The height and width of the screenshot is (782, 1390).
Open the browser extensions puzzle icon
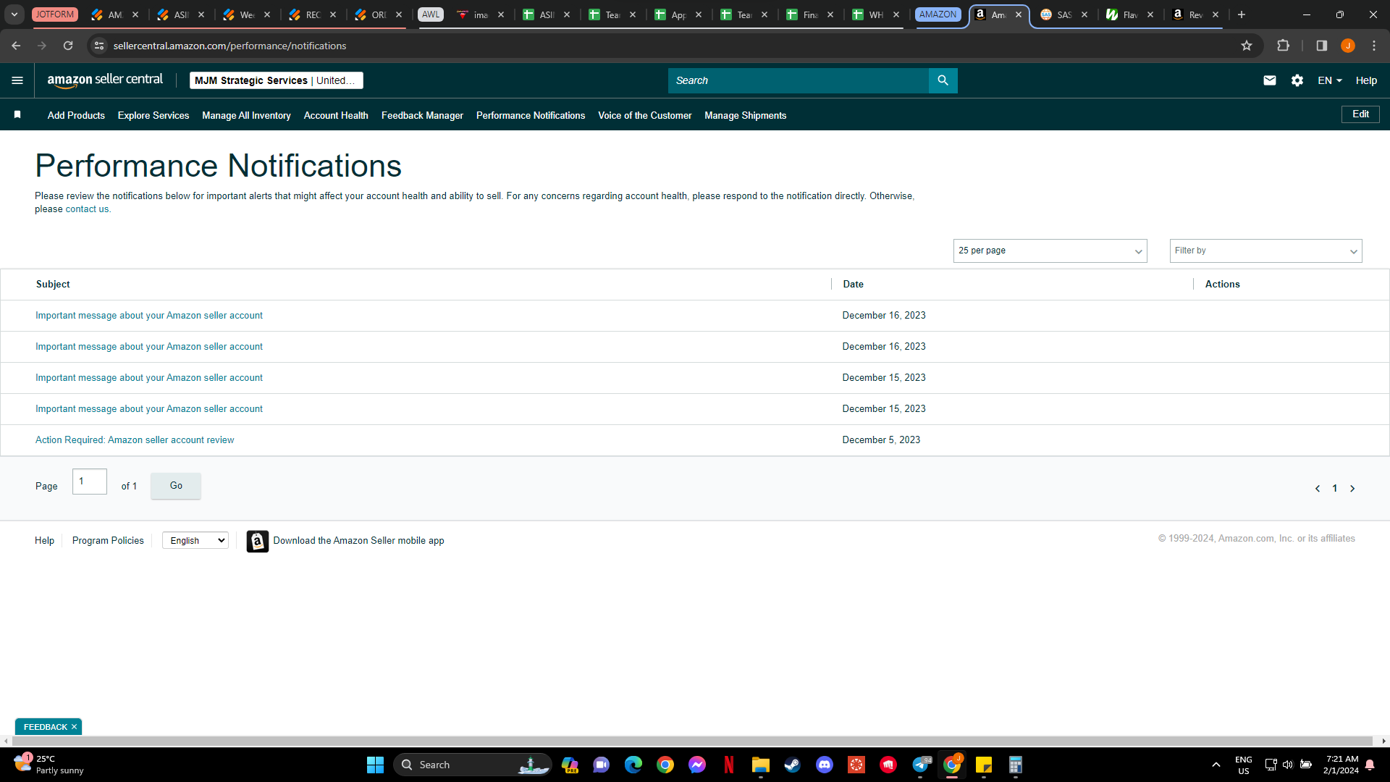point(1283,46)
